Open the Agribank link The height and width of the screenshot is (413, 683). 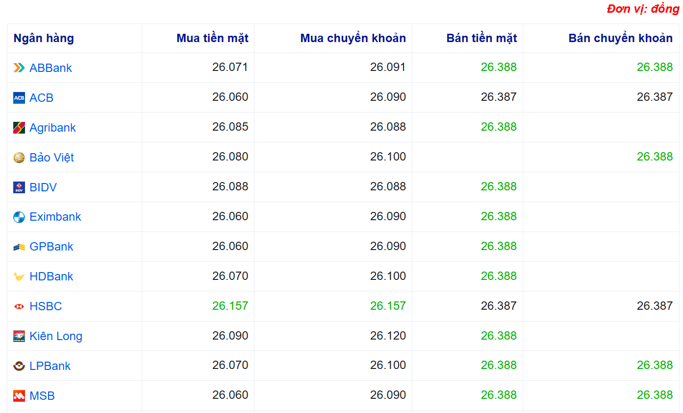[x=52, y=128]
